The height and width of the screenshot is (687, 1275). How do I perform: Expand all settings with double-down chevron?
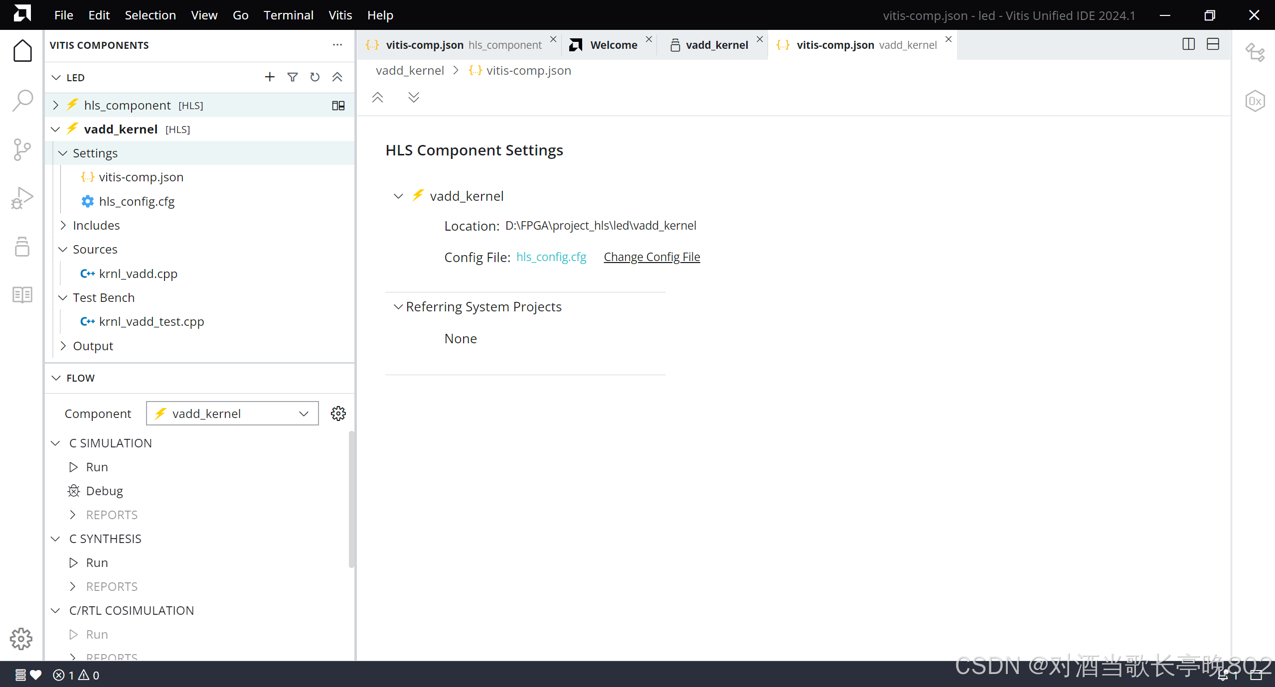click(414, 97)
